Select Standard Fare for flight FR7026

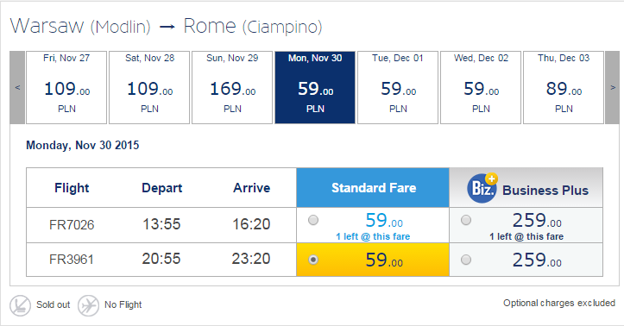[x=313, y=220]
